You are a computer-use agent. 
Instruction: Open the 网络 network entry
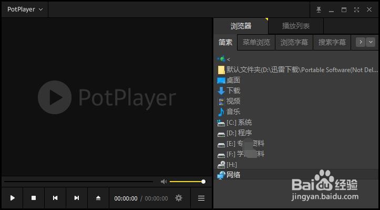[296, 175]
